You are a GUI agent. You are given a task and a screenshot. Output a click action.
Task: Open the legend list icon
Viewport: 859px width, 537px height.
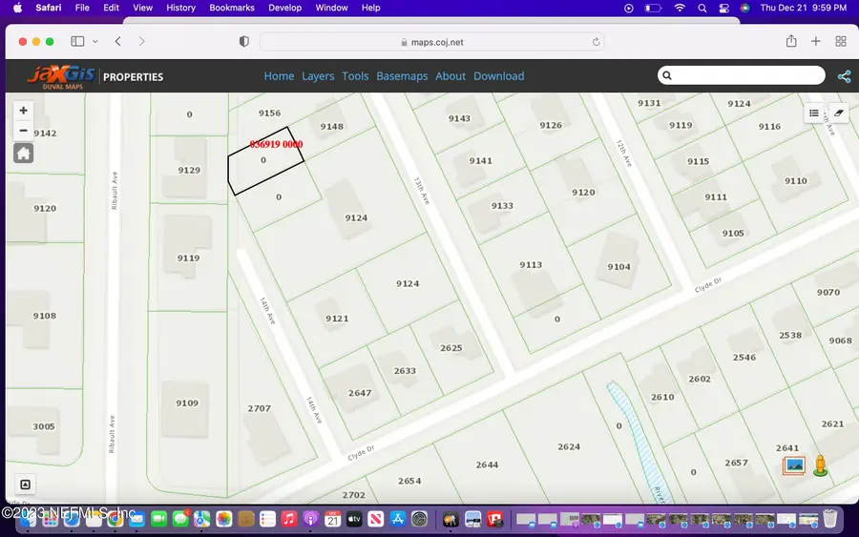point(814,114)
